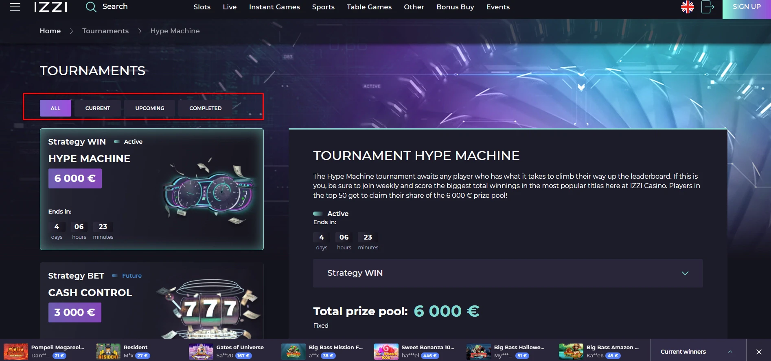Select the COMPLETED tournaments tab
The image size is (771, 361).
(x=206, y=108)
